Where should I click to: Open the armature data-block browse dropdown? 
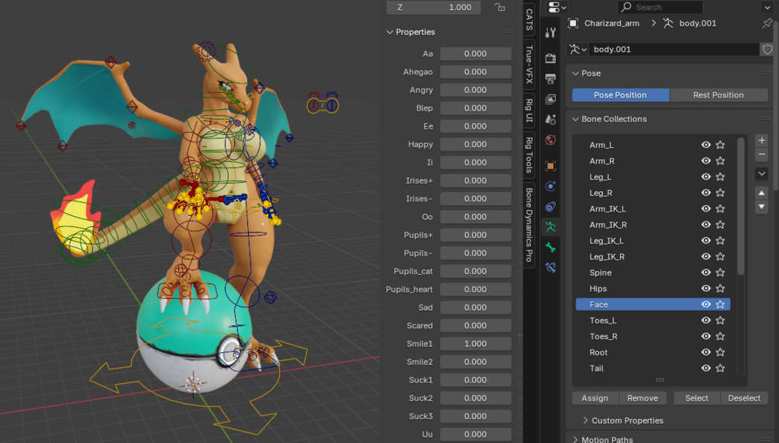(x=577, y=49)
